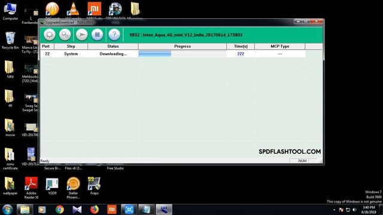
Task: Select port cell showing 22
Action: pyautogui.click(x=47, y=54)
